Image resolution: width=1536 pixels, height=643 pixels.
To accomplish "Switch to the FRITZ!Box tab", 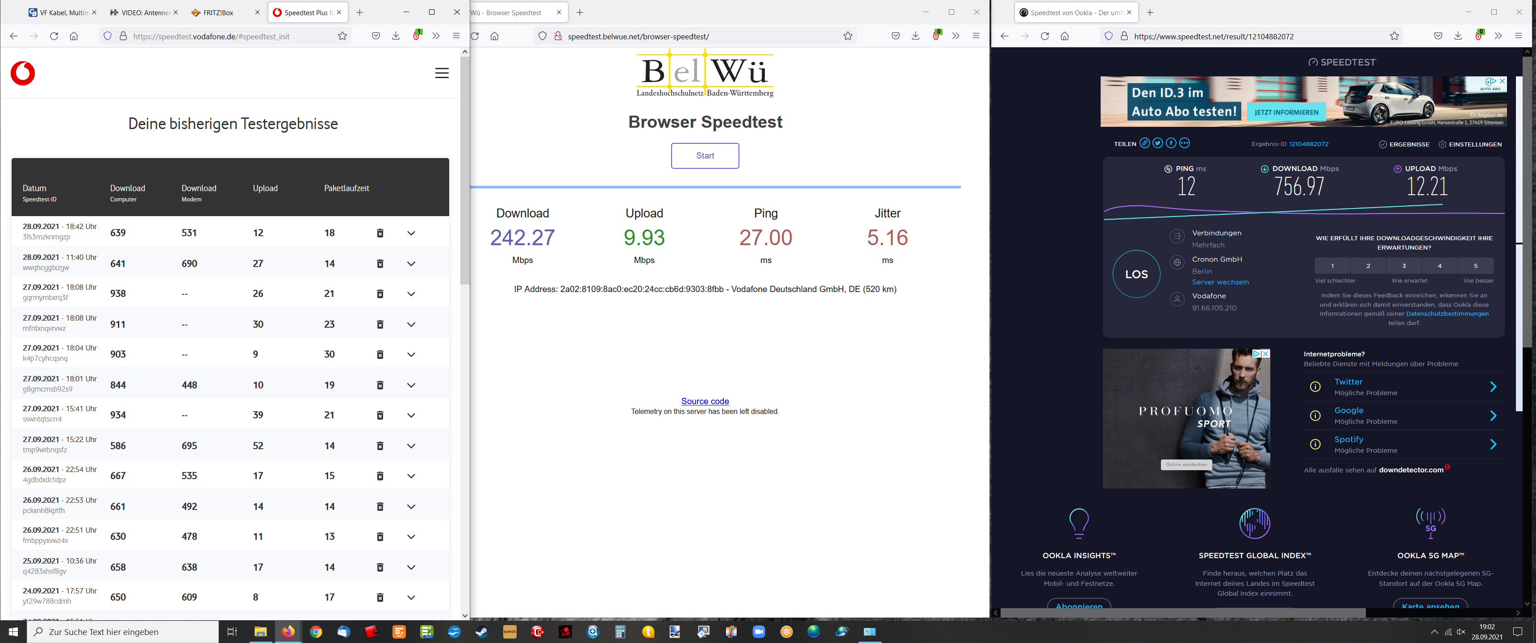I will 218,13.
